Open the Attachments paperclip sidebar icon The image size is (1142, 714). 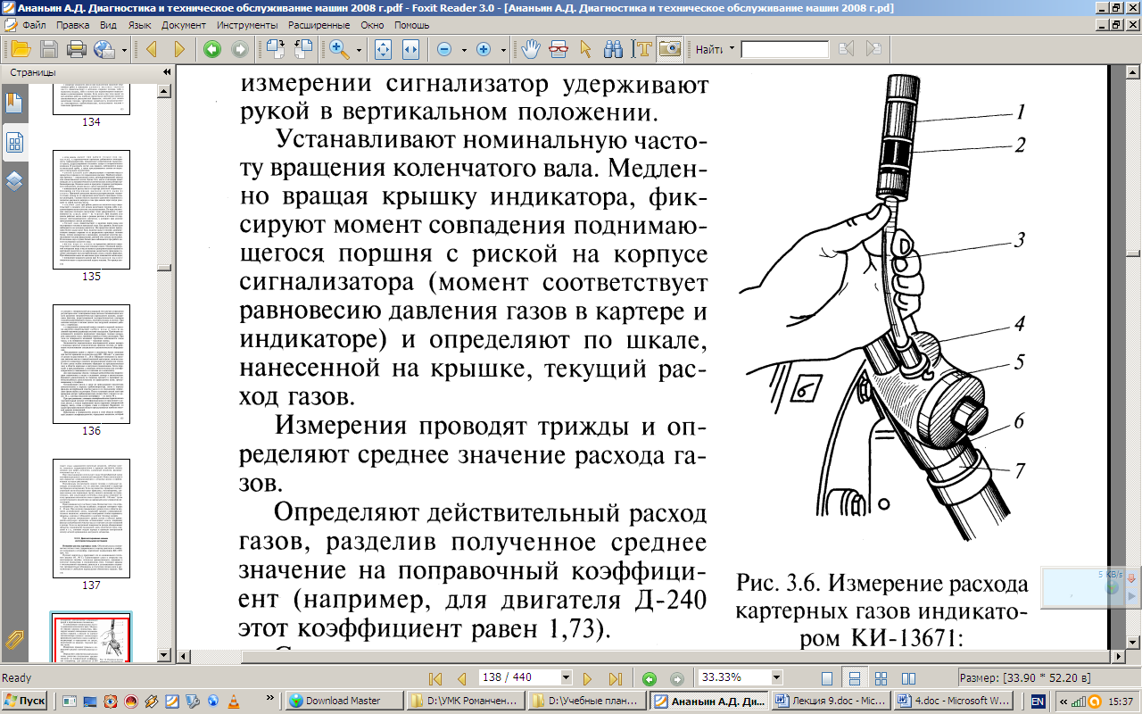pyautogui.click(x=15, y=638)
